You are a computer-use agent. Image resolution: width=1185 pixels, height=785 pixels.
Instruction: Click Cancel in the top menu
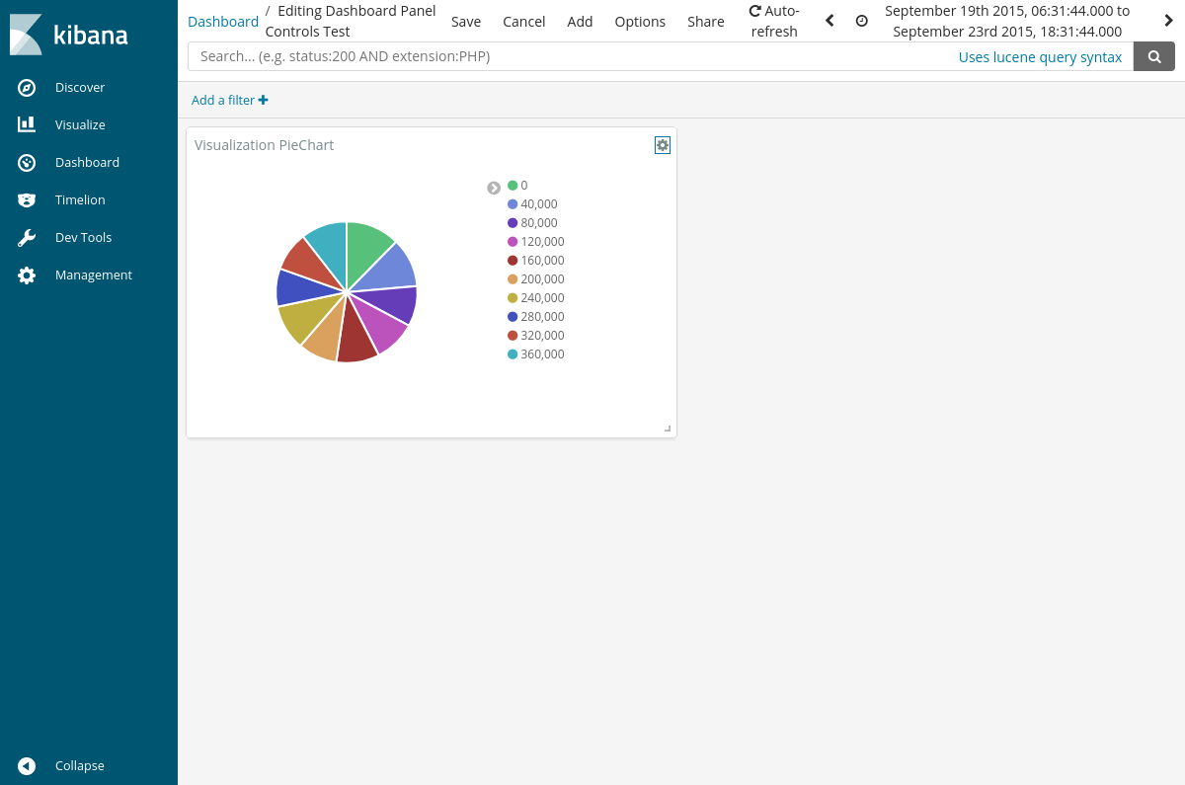pyautogui.click(x=524, y=22)
